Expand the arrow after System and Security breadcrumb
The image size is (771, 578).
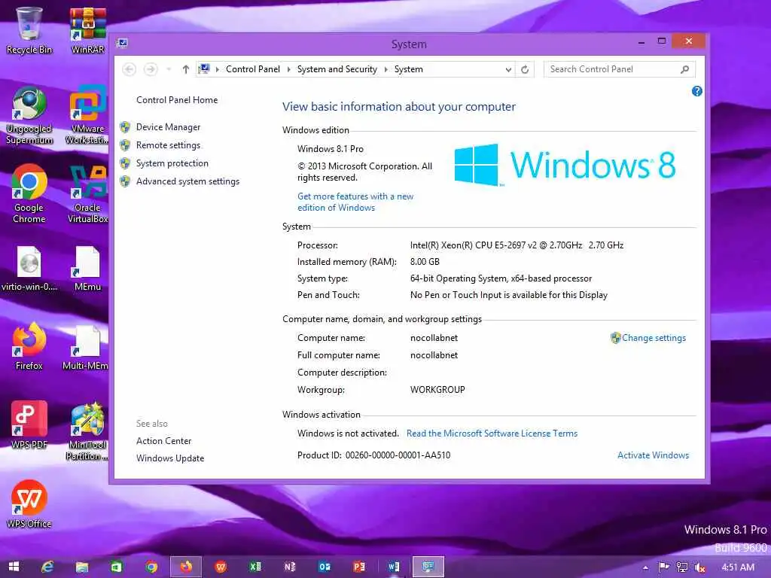386,69
